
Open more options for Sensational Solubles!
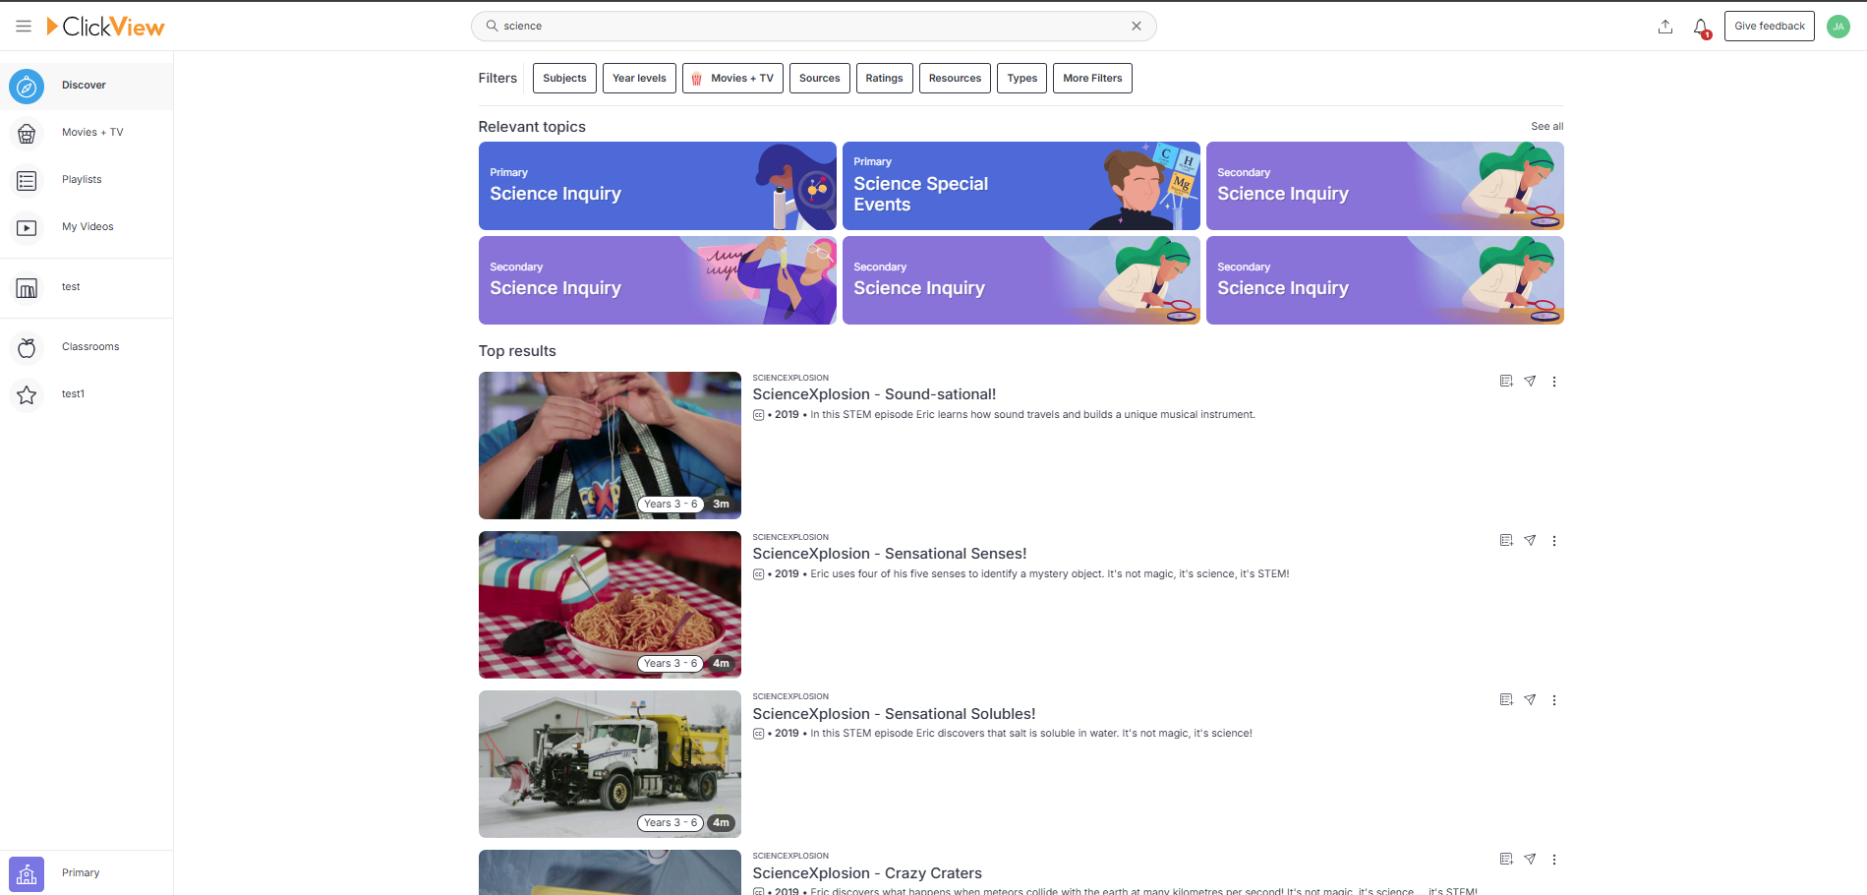point(1554,700)
